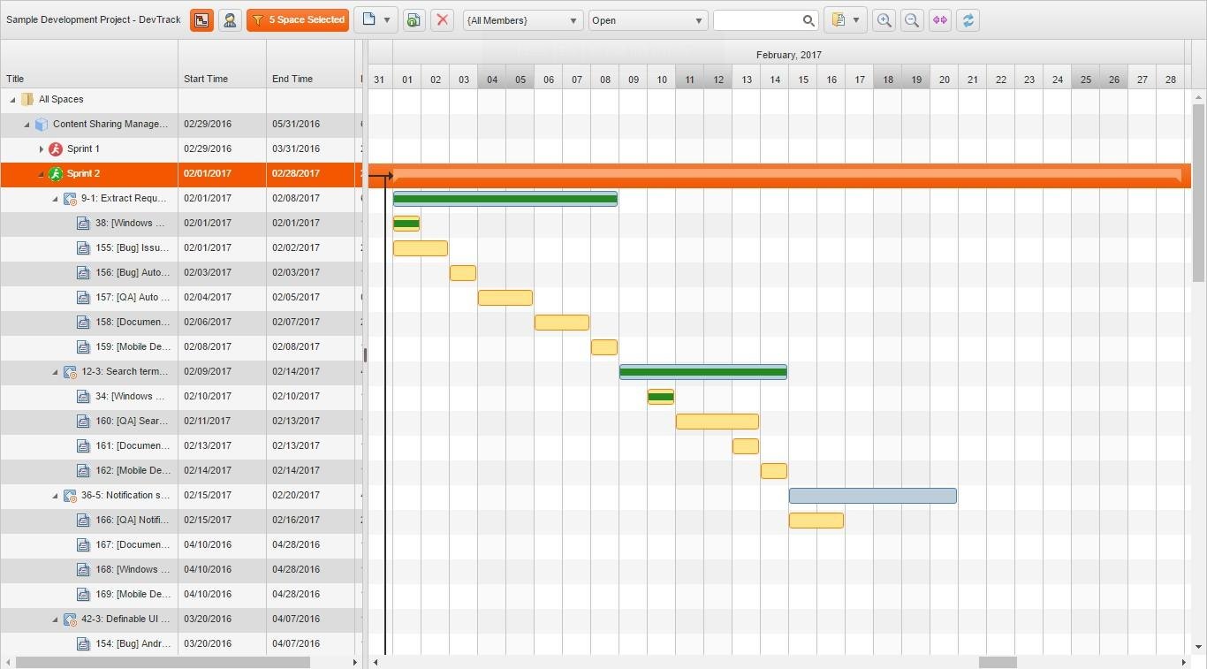Click the task icon for item 156

click(83, 273)
